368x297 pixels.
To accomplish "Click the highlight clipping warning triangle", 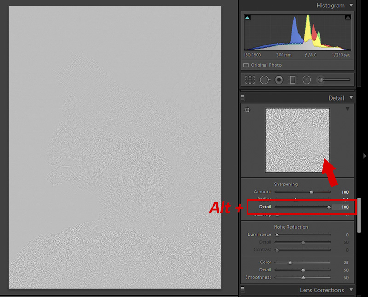I will pyautogui.click(x=347, y=17).
